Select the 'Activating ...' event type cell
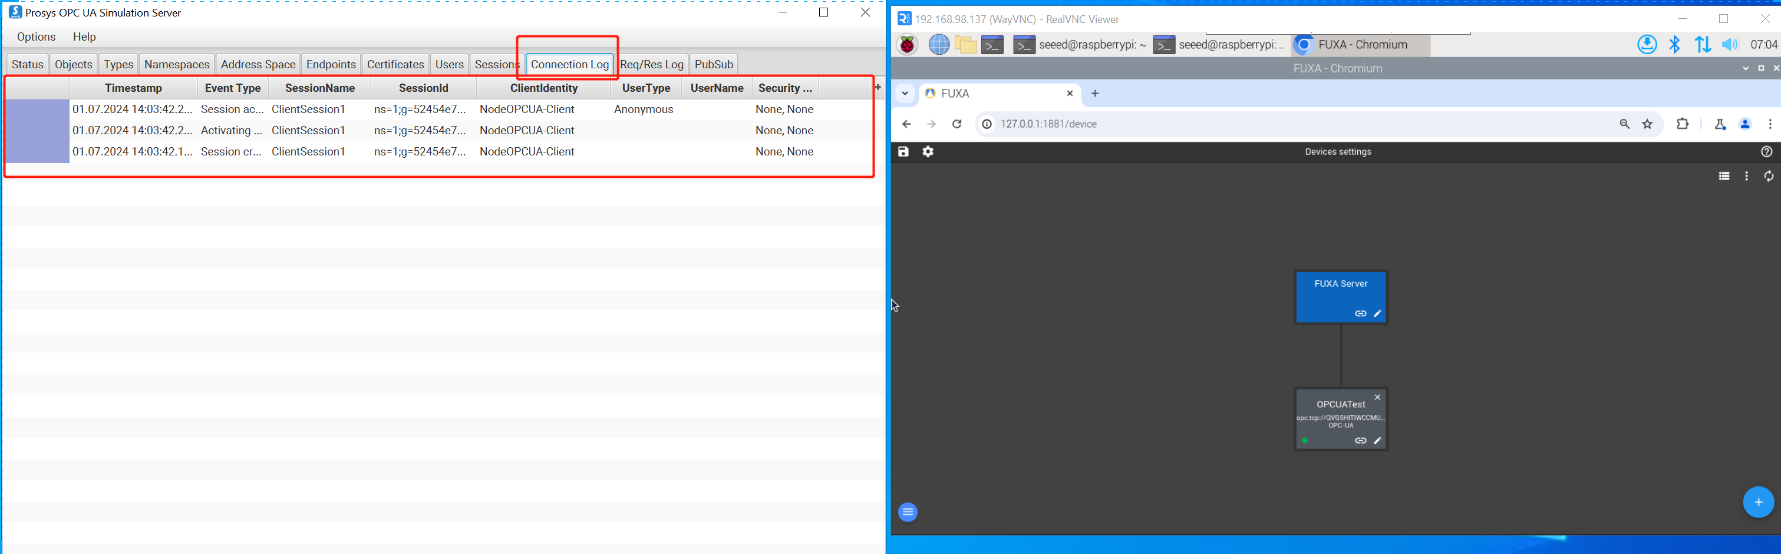The image size is (1781, 554). 232,131
